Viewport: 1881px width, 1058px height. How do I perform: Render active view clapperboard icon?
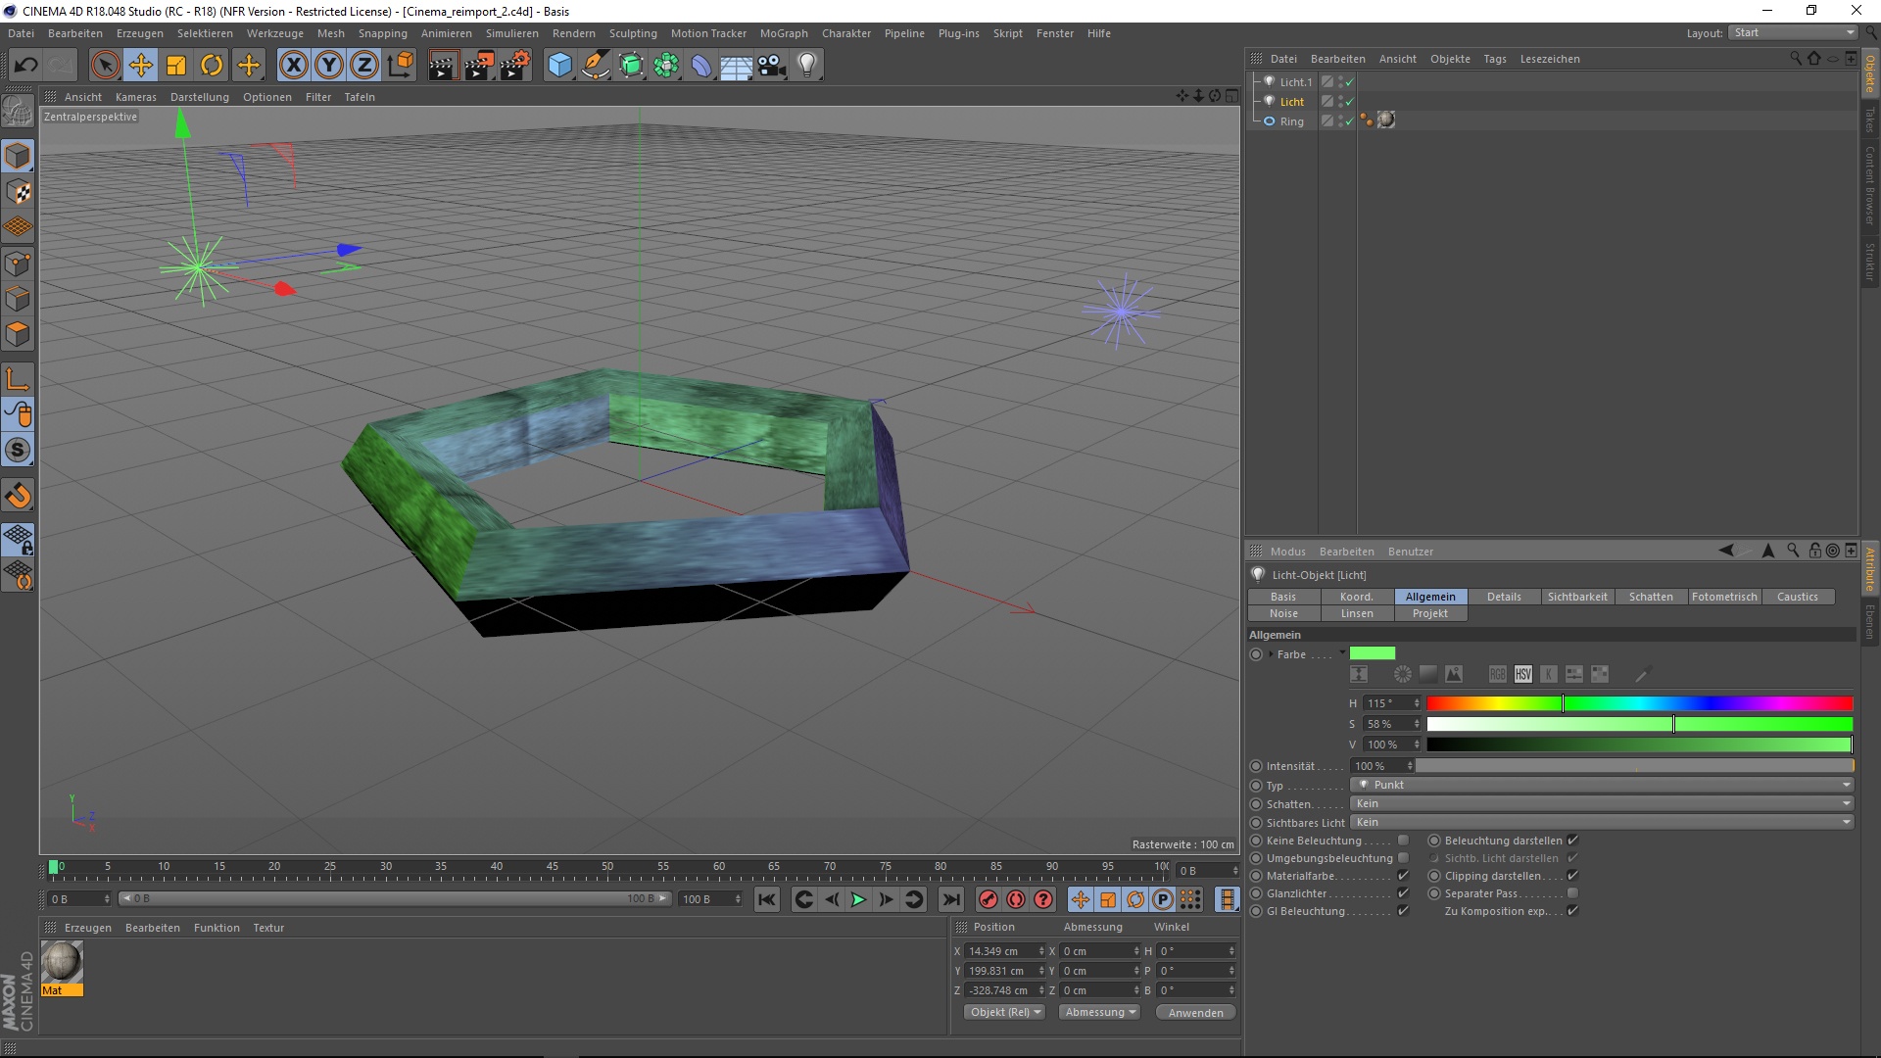(x=443, y=66)
